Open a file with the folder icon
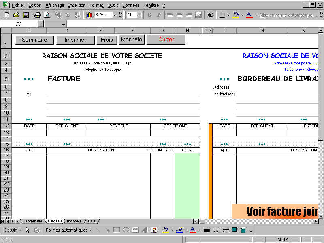The height and width of the screenshot is (243, 324). tap(17, 15)
